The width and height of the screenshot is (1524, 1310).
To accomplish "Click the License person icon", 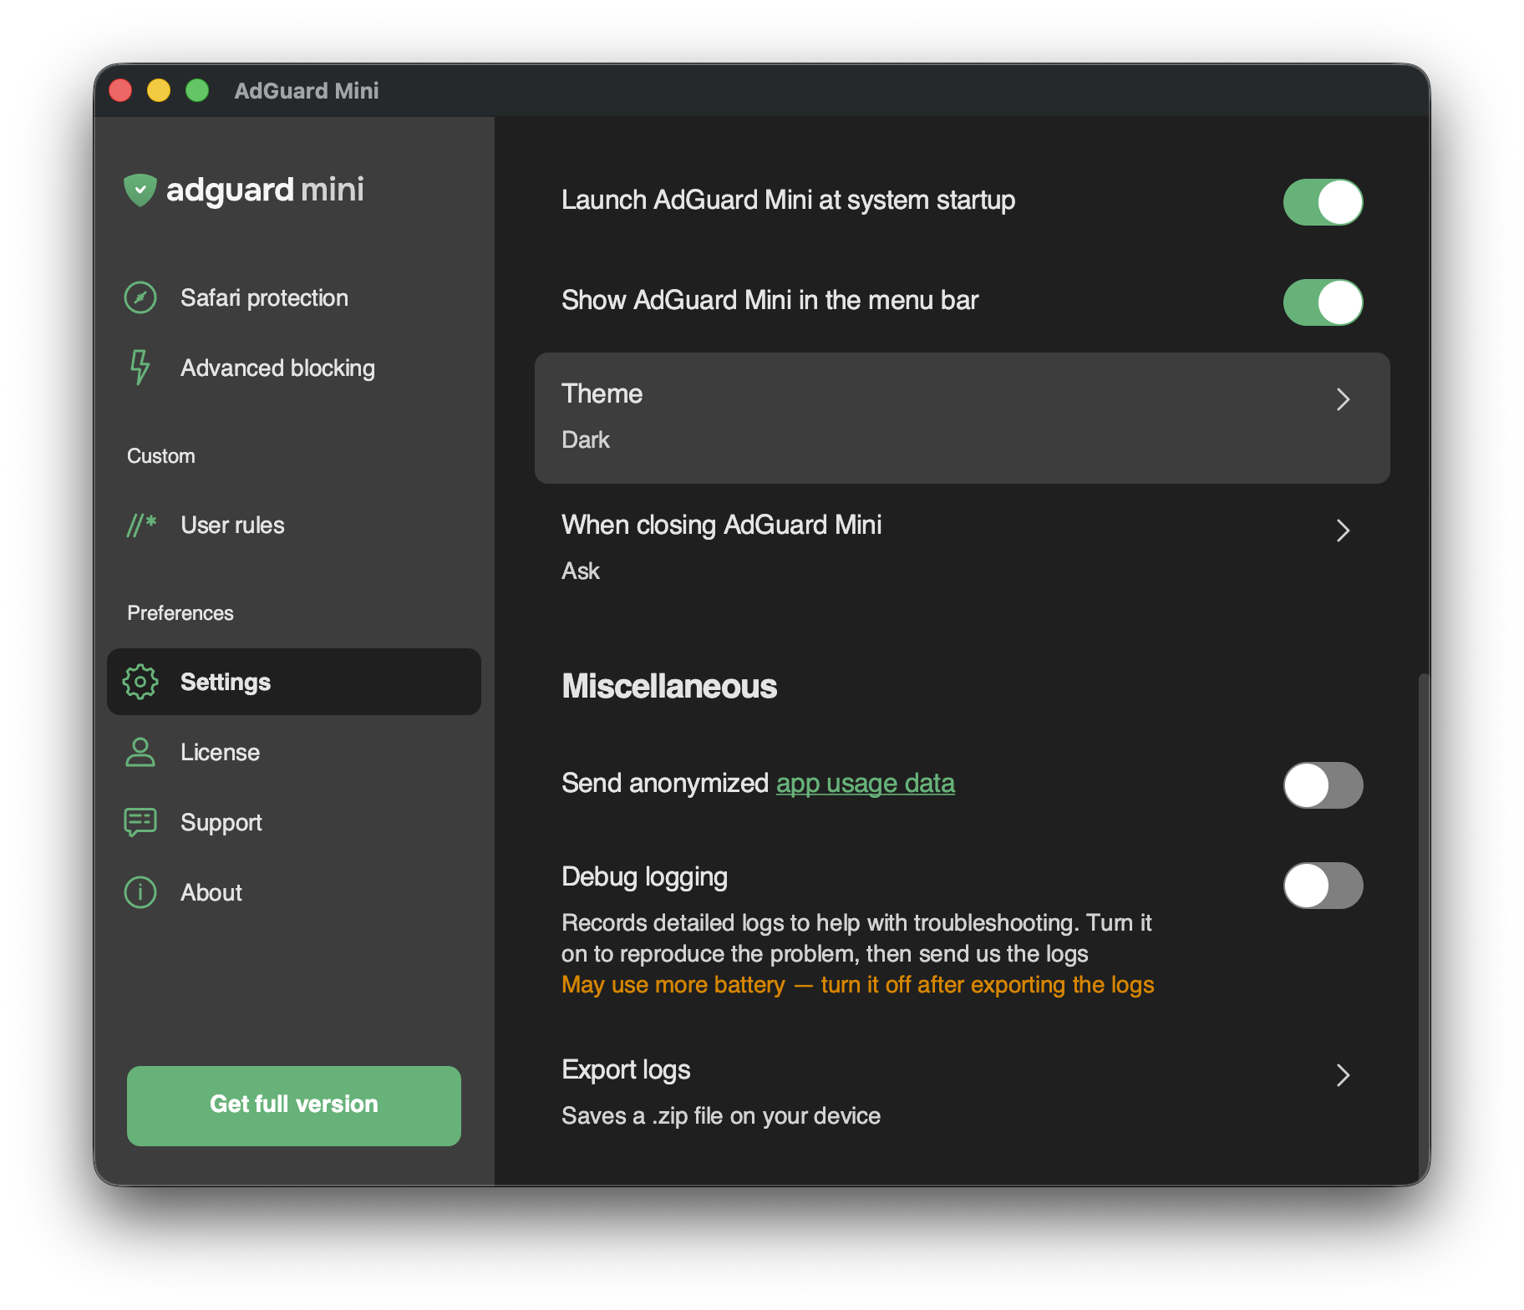I will click(x=140, y=752).
